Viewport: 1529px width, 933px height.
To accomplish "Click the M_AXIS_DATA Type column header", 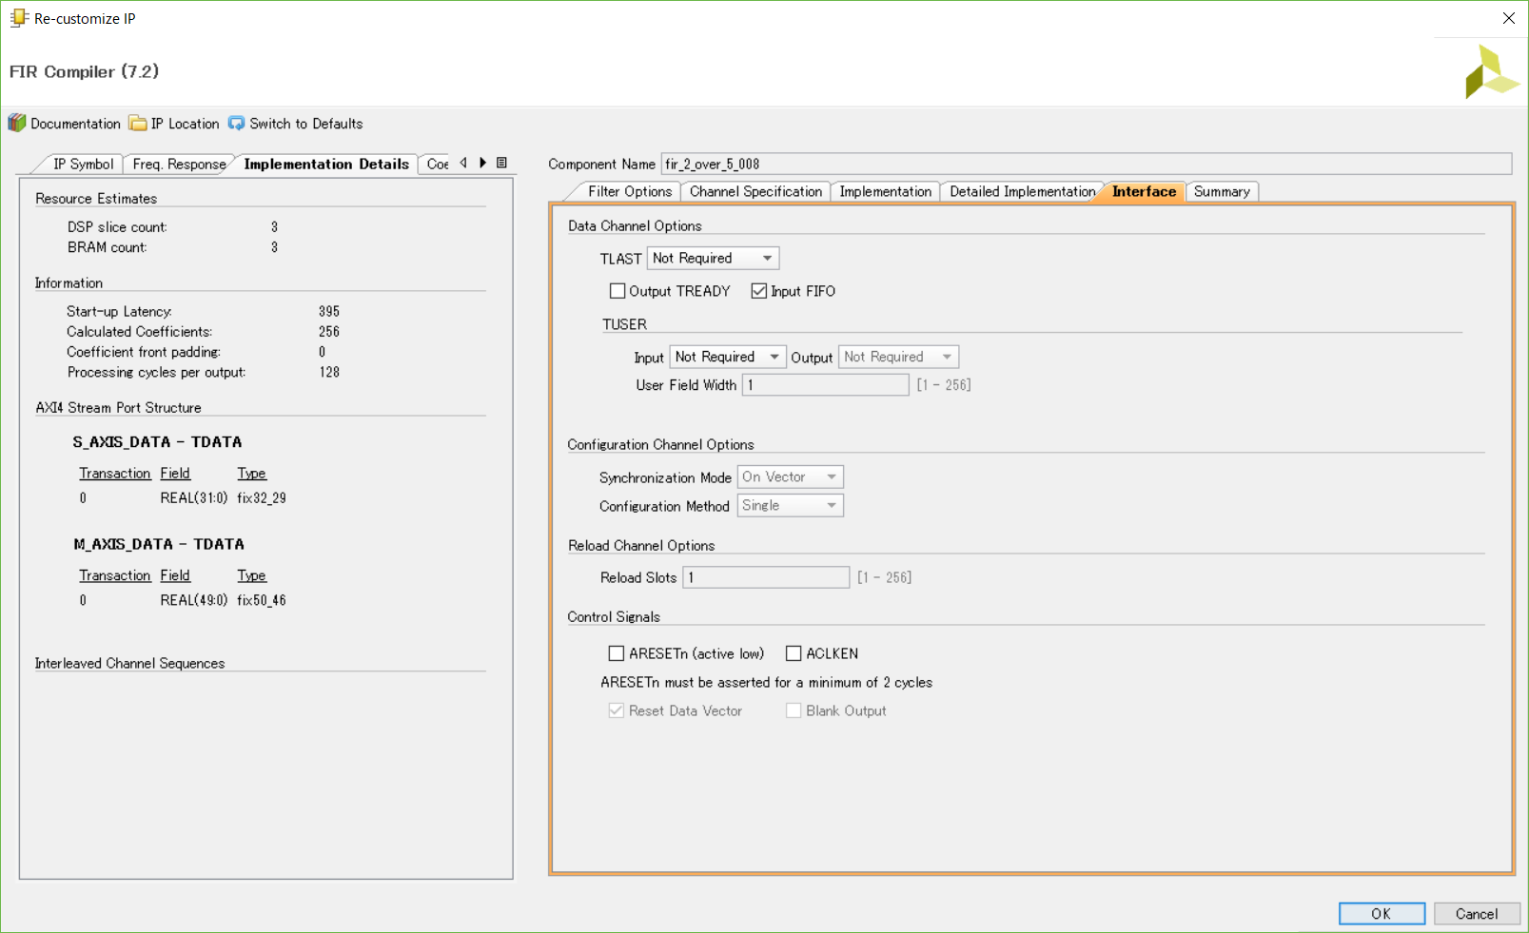I will (251, 575).
